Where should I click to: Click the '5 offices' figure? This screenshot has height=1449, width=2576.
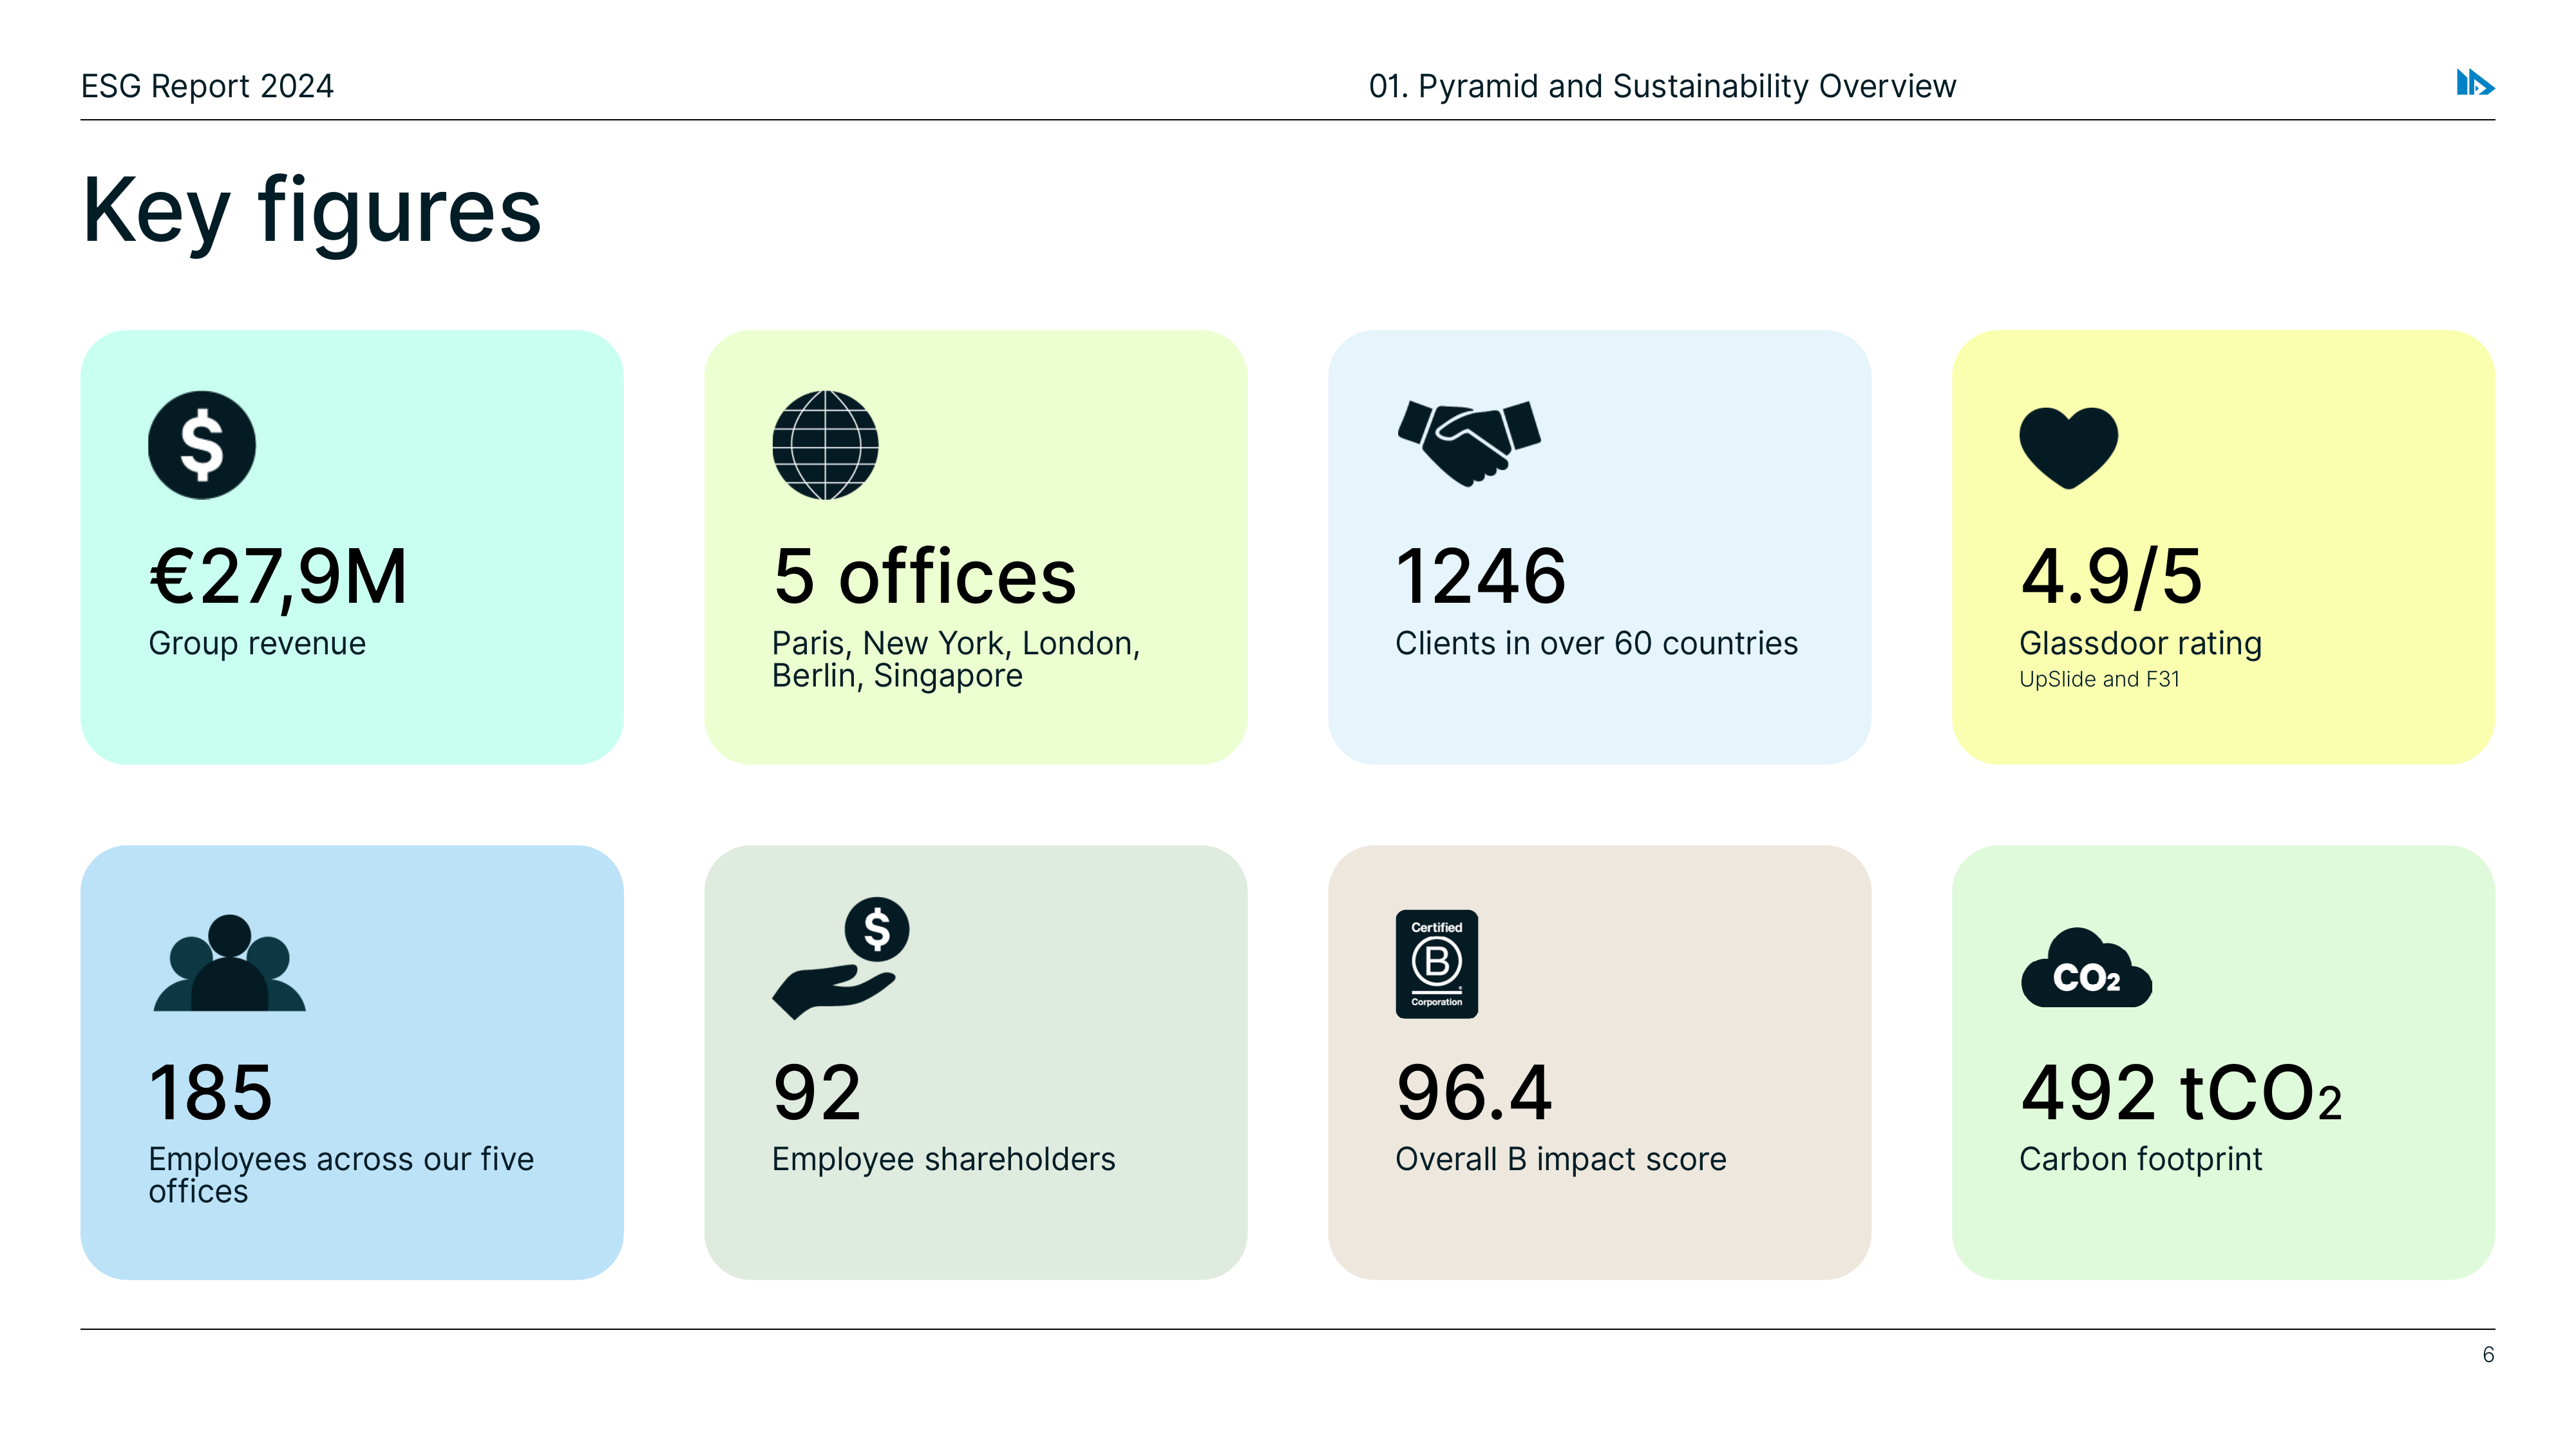[x=924, y=577]
